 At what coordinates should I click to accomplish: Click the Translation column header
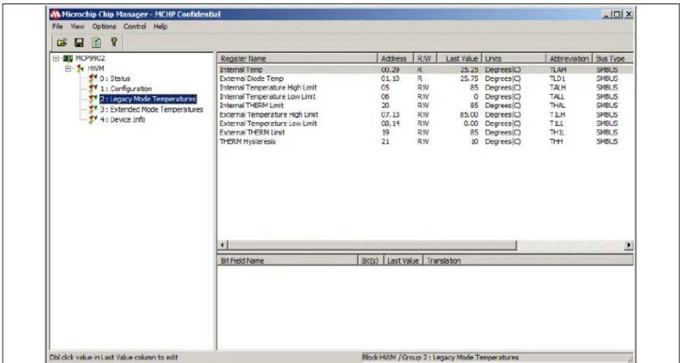click(x=528, y=260)
